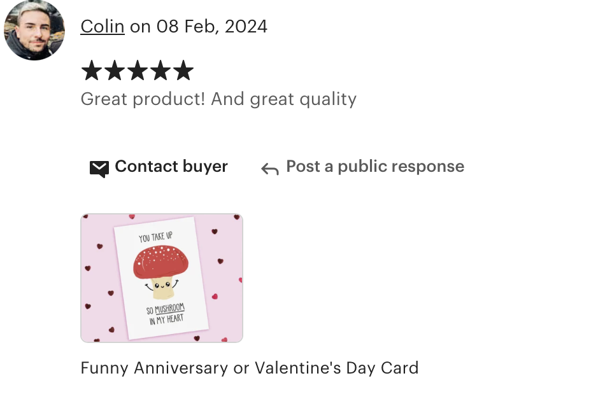Click 'So mushroom in my heart' card caption
Viewport: 605px width, 406px height.
click(166, 314)
